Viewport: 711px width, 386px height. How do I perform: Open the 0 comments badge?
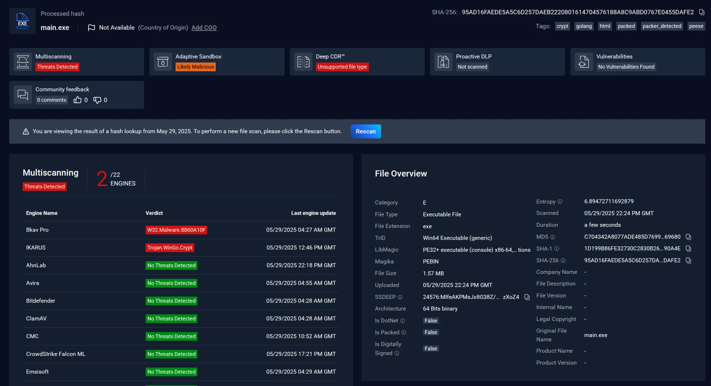point(52,100)
